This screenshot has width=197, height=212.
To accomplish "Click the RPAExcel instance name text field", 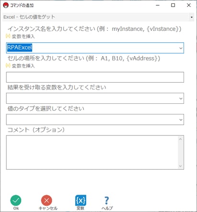I will pos(93,48).
